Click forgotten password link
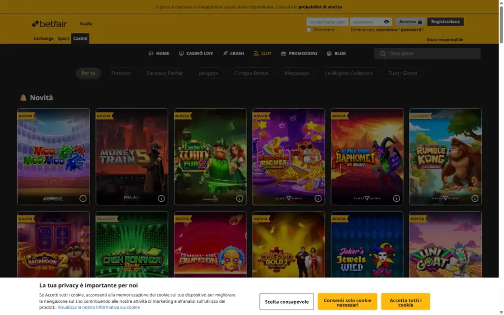 click(x=411, y=30)
